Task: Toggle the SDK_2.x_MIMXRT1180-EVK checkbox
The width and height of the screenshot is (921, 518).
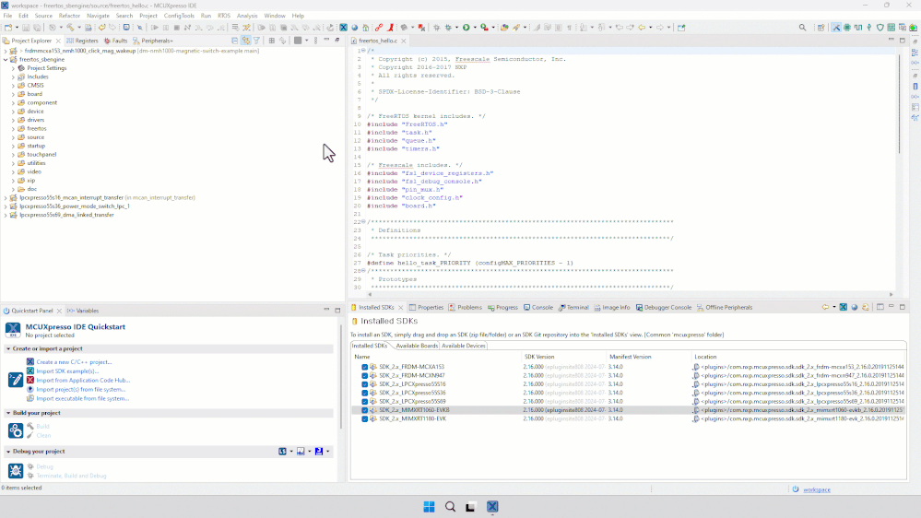Action: [365, 419]
